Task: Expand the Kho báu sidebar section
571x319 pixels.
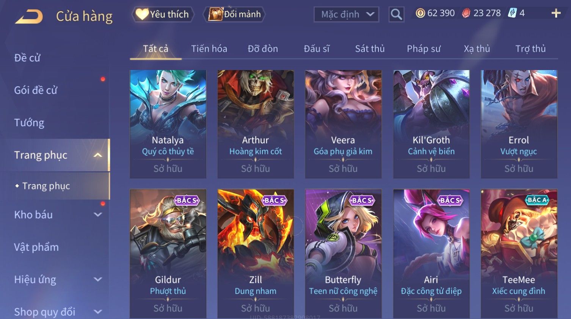Action: pyautogui.click(x=98, y=214)
